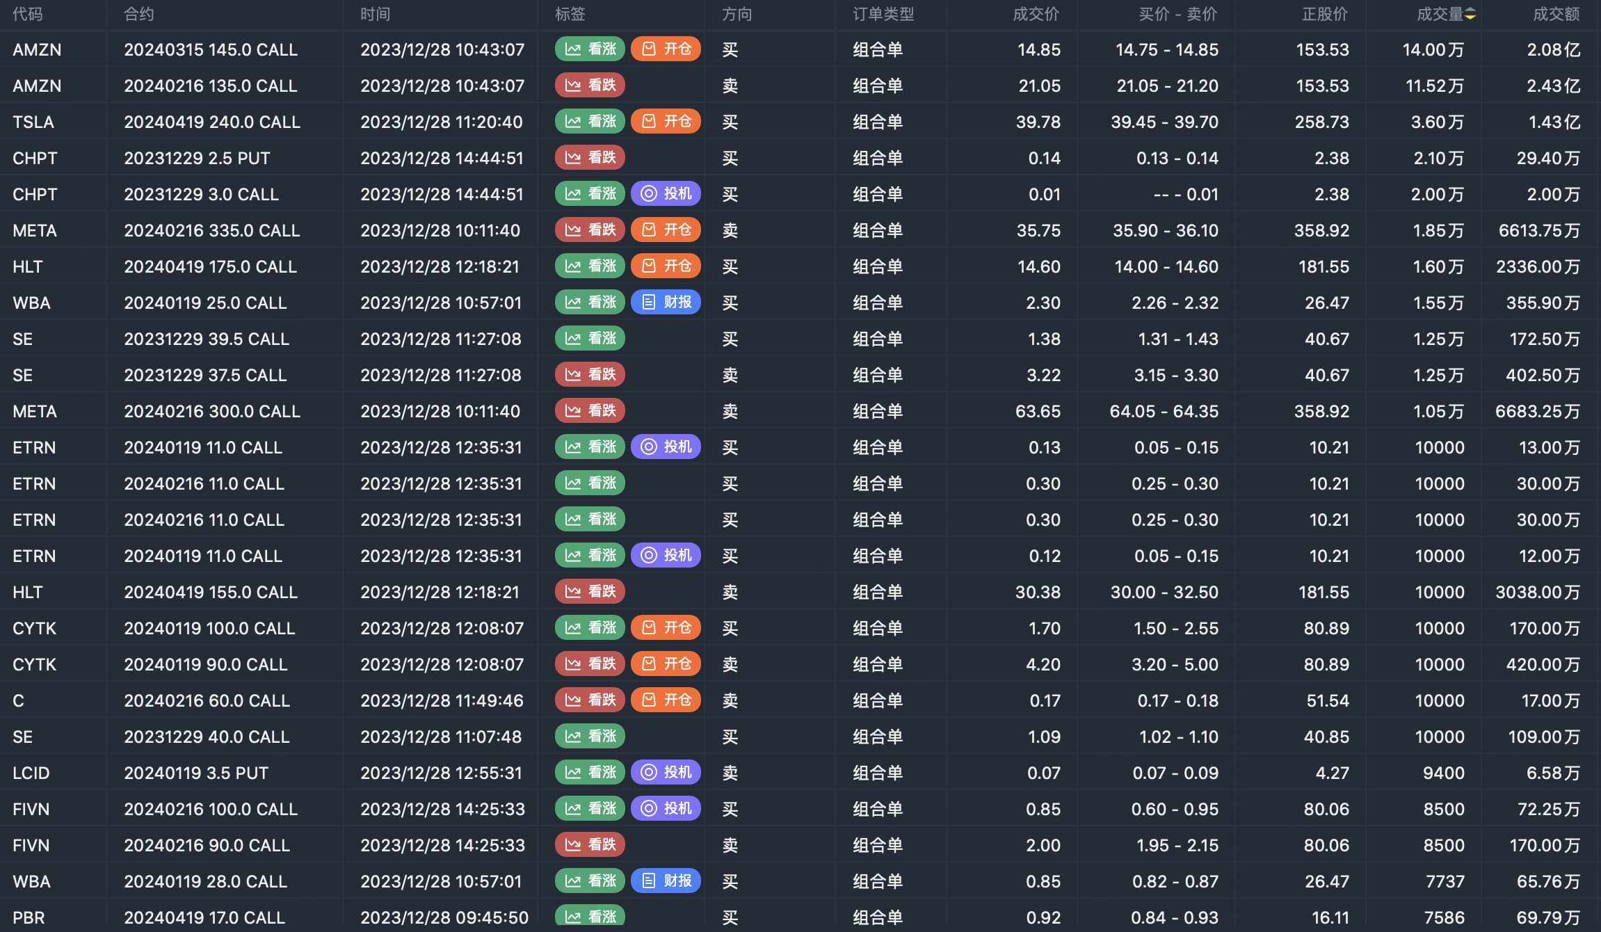Click the stock price 258.73

[1322, 122]
